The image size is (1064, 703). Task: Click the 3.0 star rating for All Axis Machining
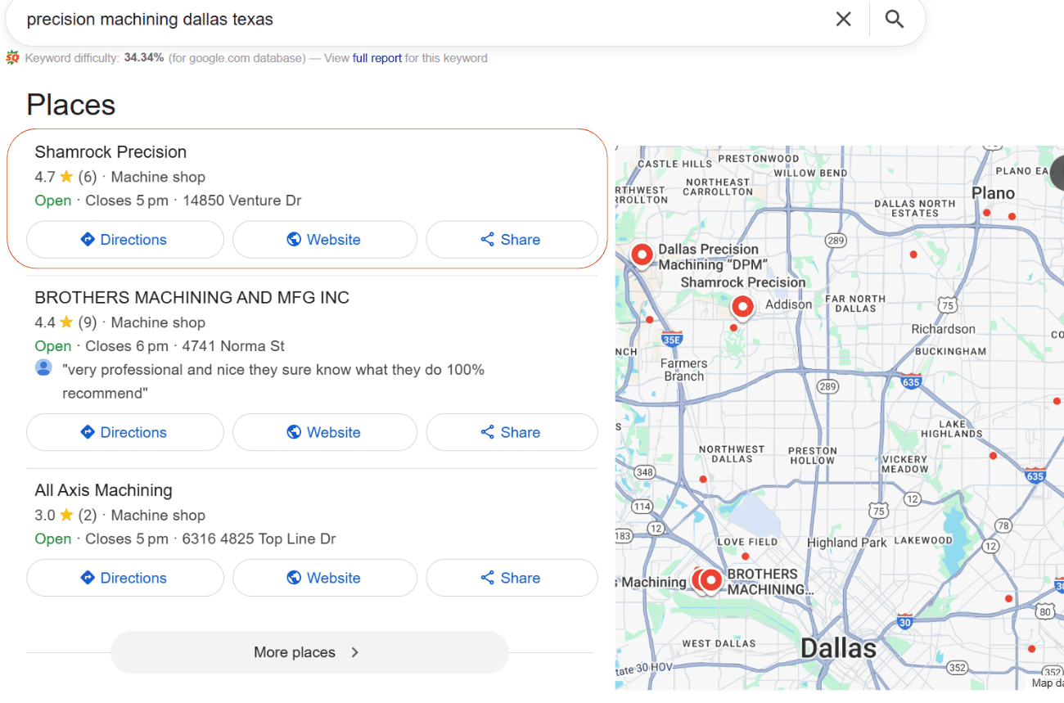tap(54, 516)
